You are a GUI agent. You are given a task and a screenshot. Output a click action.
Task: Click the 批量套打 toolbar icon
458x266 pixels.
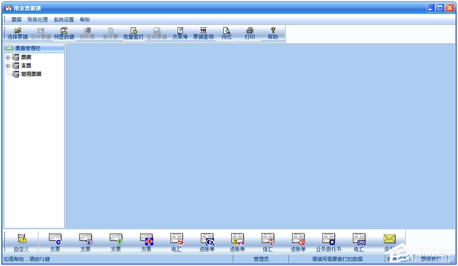[x=133, y=31]
